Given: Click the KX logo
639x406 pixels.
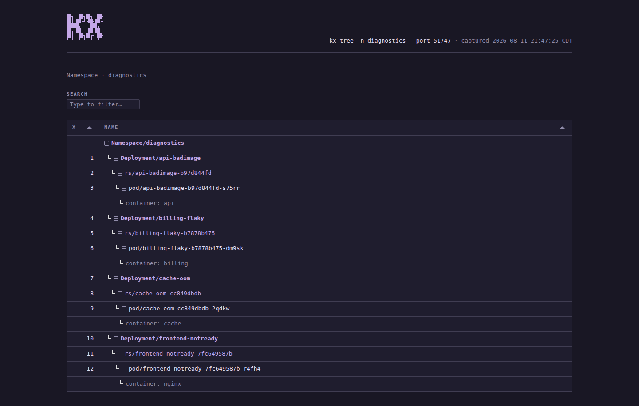Looking at the screenshot, I should coord(85,27).
